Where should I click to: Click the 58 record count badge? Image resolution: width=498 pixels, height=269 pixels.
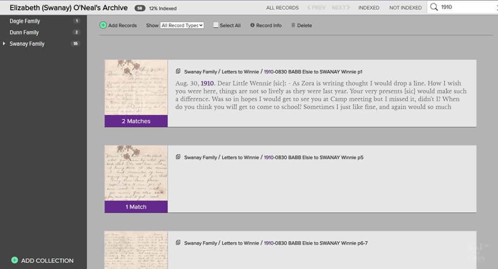click(x=140, y=8)
